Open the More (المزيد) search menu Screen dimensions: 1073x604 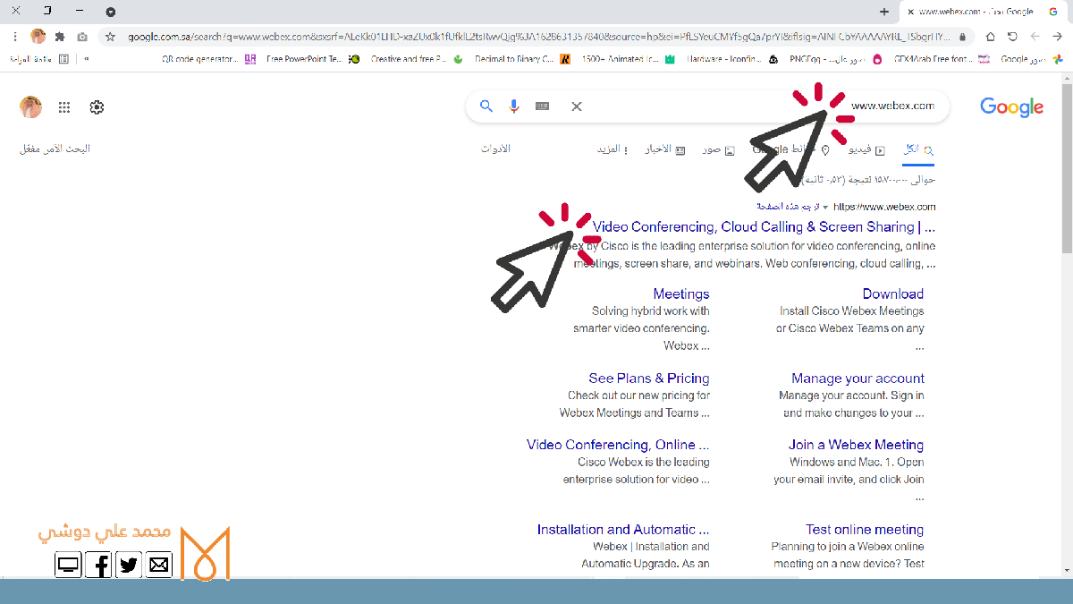click(x=612, y=149)
